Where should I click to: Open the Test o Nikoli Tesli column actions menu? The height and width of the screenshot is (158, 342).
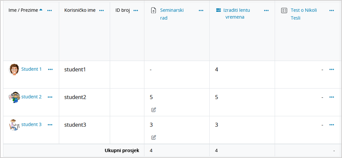coord(332,10)
